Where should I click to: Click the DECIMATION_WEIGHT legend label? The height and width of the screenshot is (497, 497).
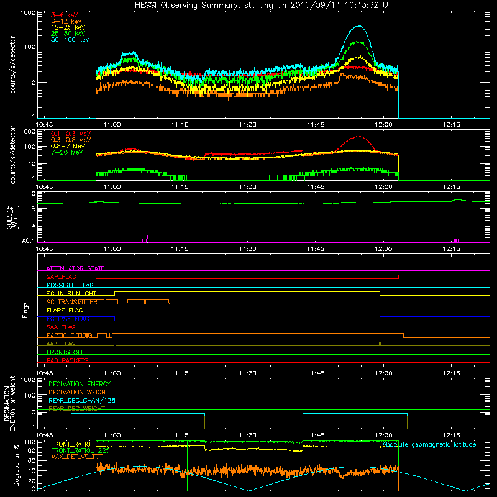click(x=79, y=392)
